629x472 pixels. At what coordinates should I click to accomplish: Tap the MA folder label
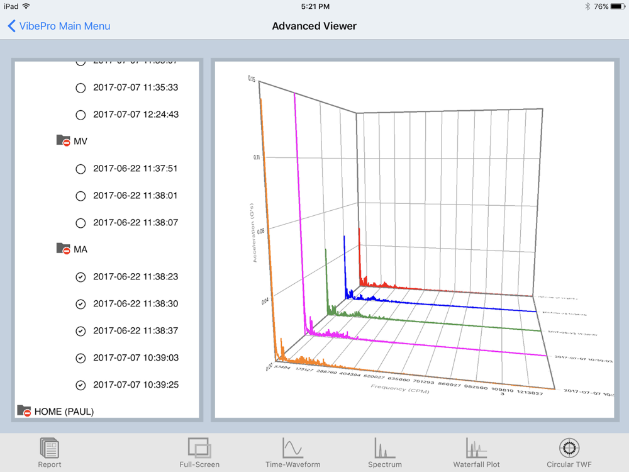[x=81, y=250]
